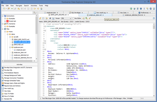Expand the javadb folder node
The image size is (157, 102).
[x=10, y=37]
